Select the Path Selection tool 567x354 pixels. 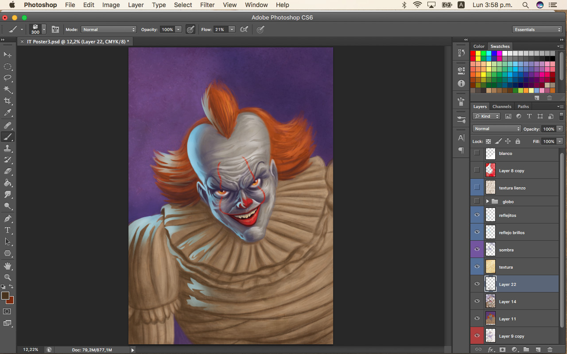[x=8, y=242]
